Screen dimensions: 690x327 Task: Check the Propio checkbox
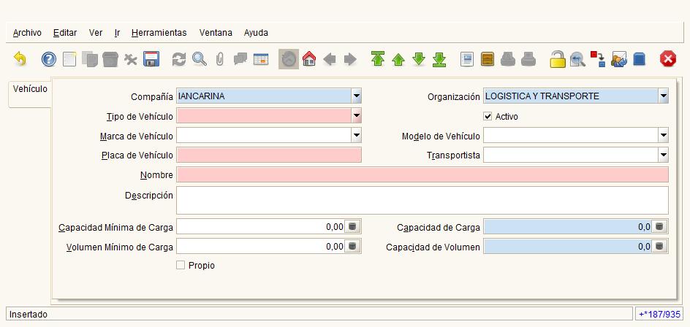point(181,265)
